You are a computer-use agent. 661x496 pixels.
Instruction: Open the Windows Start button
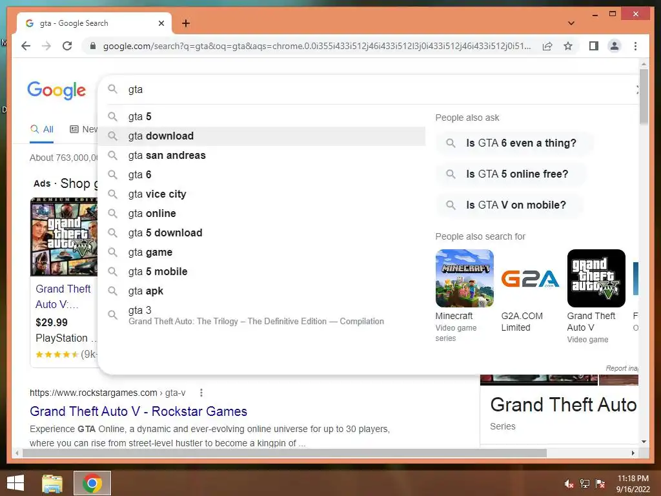click(x=15, y=483)
